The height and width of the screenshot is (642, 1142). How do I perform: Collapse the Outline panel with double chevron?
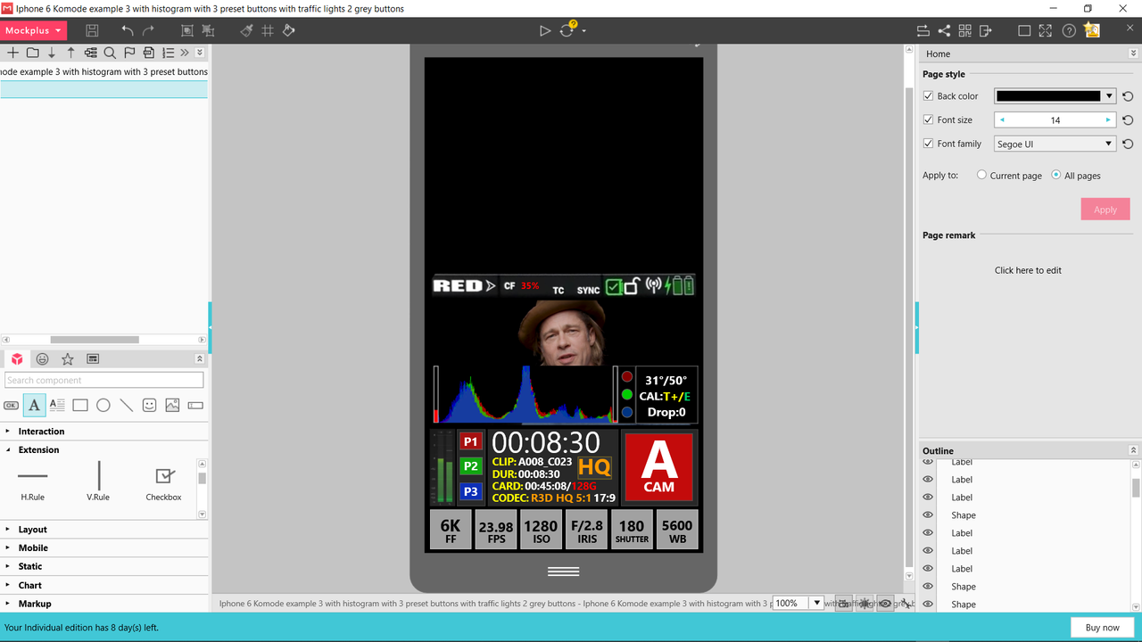point(1133,450)
